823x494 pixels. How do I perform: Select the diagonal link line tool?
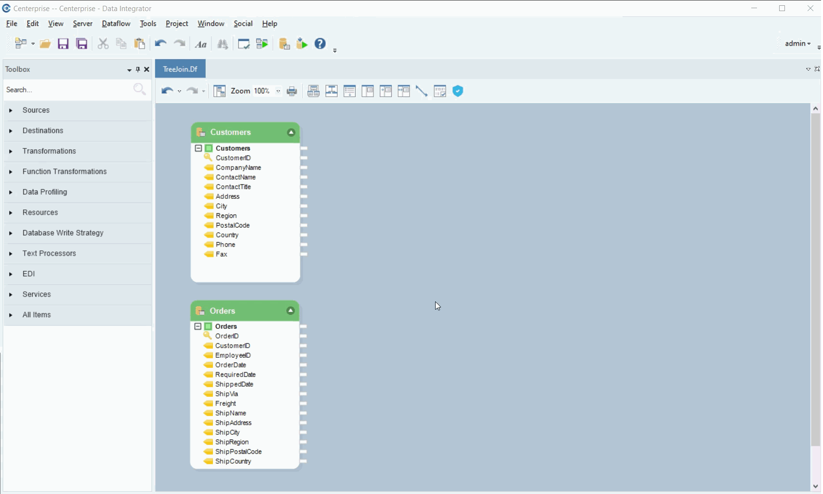(421, 91)
